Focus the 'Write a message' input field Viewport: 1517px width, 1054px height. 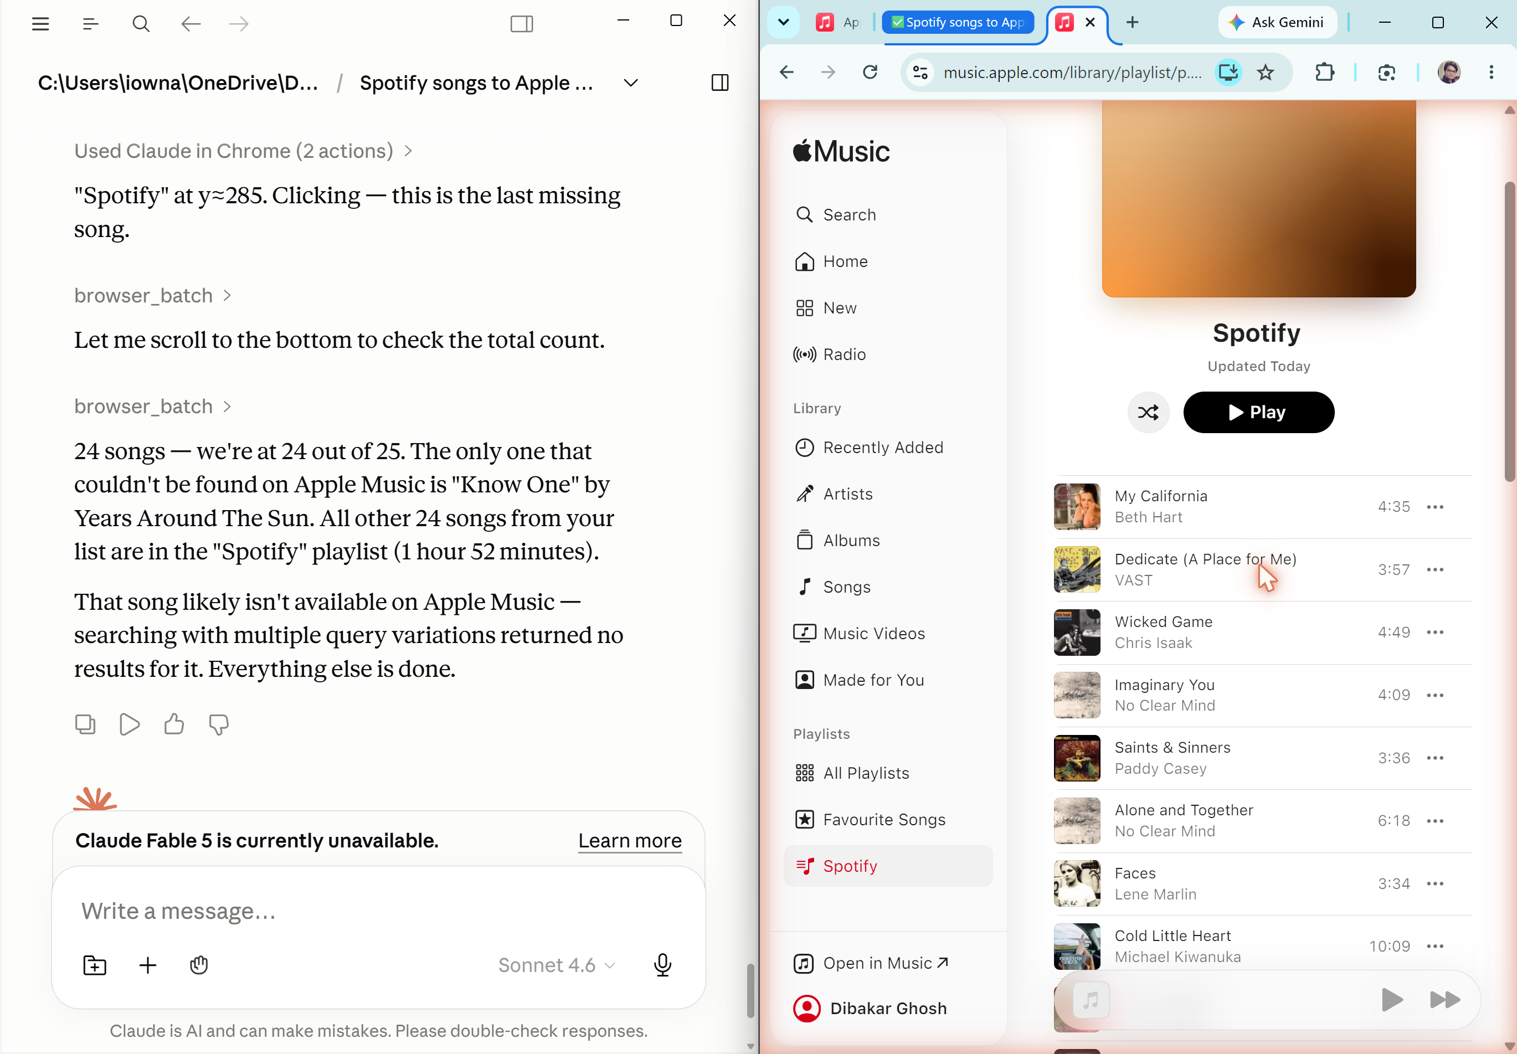tap(378, 911)
